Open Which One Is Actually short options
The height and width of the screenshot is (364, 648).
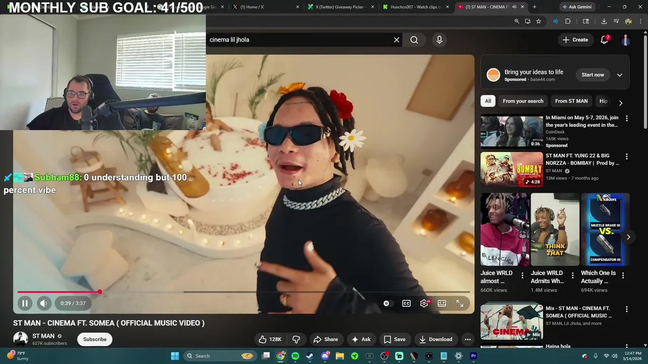623,276
